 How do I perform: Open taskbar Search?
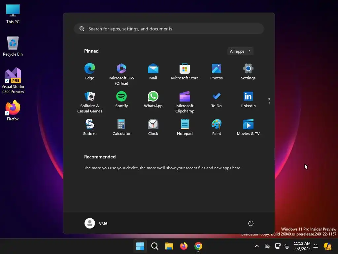[154, 246]
